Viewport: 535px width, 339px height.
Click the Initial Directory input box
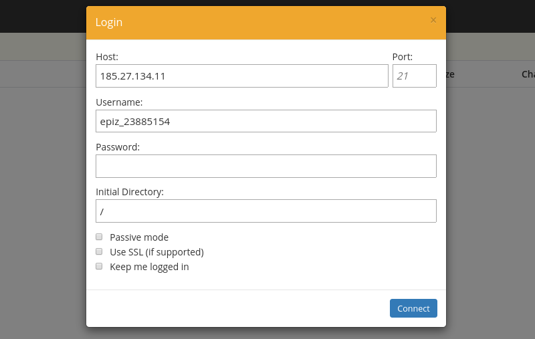click(265, 211)
